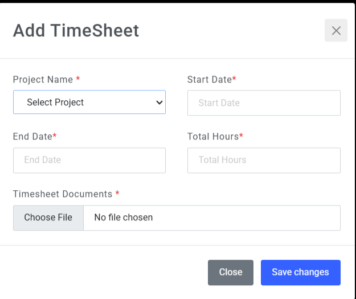Click the Add TimeSheet dialog title

tap(76, 31)
